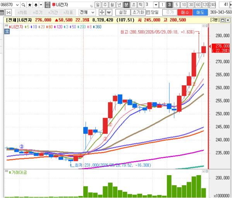Select the 200 moving-average legend entry

pos(82,27)
